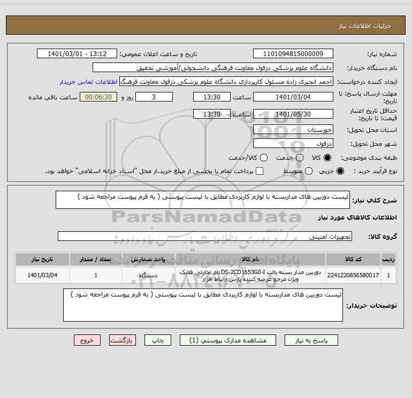The height and width of the screenshot is (398, 412).
Task: Click the تاریخ نیاز column header
Action: point(42,259)
